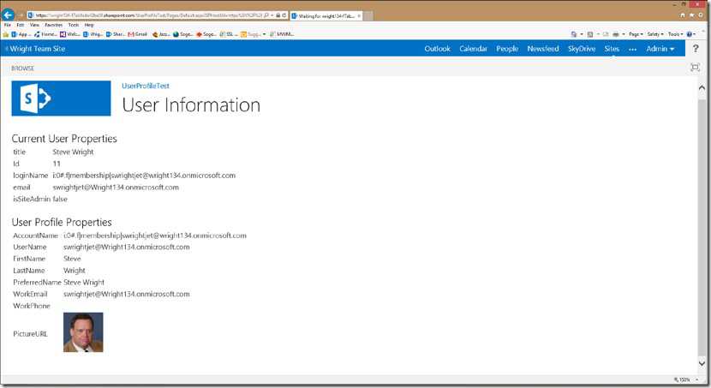Click the SharePoint logo image
711x388 pixels.
click(61, 98)
